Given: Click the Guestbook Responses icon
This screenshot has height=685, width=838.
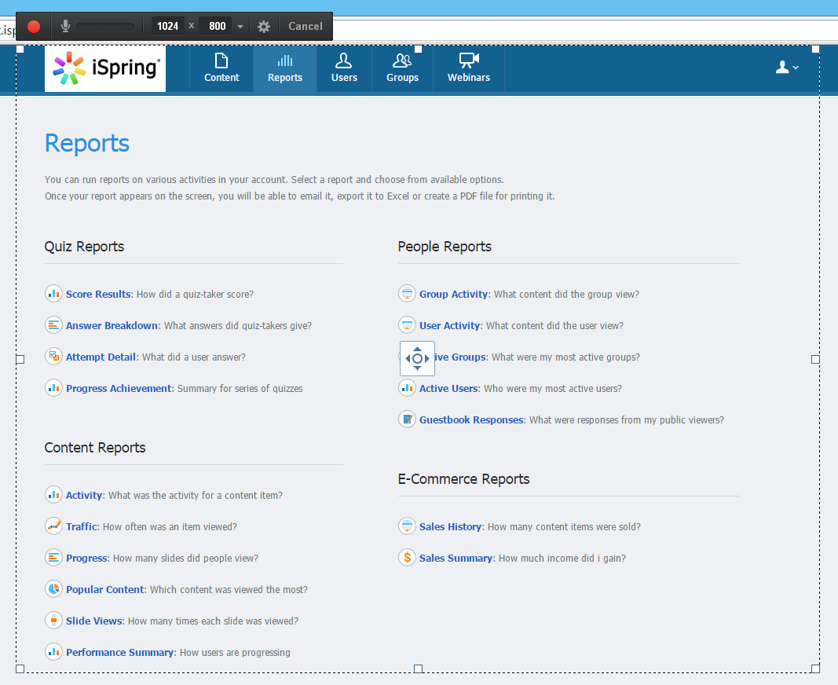Looking at the screenshot, I should click(408, 419).
